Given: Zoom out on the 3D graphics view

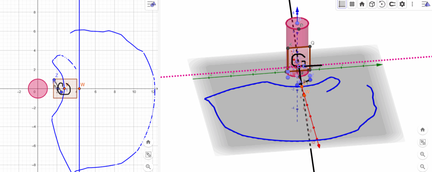Looking at the screenshot, I should click(422, 167).
